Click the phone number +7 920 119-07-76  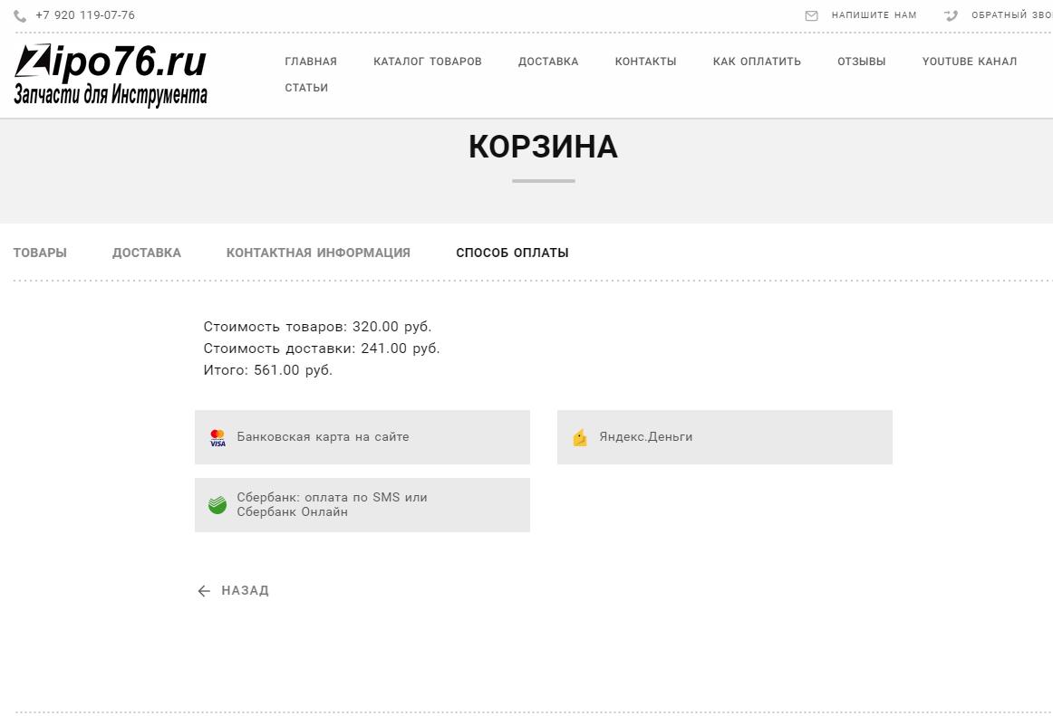(x=84, y=14)
